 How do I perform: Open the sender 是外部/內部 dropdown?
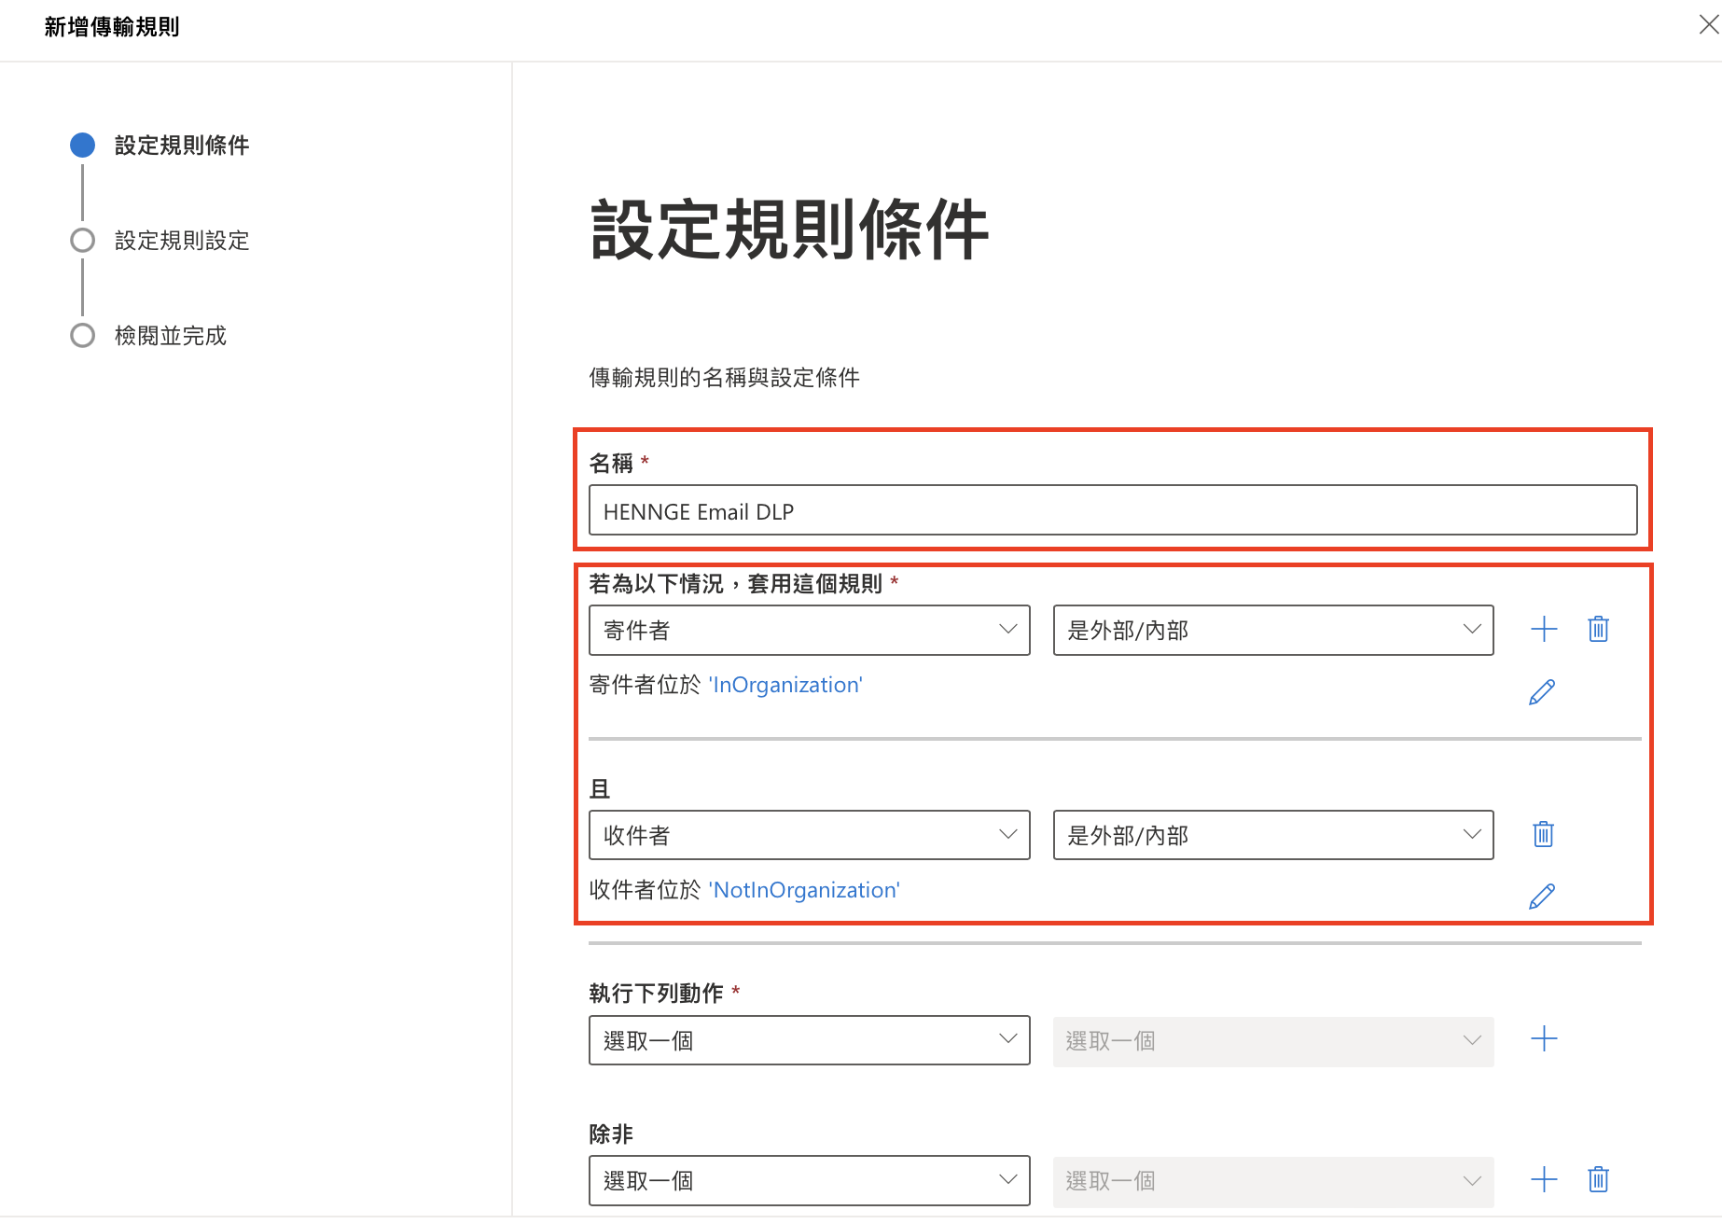click(x=1272, y=630)
